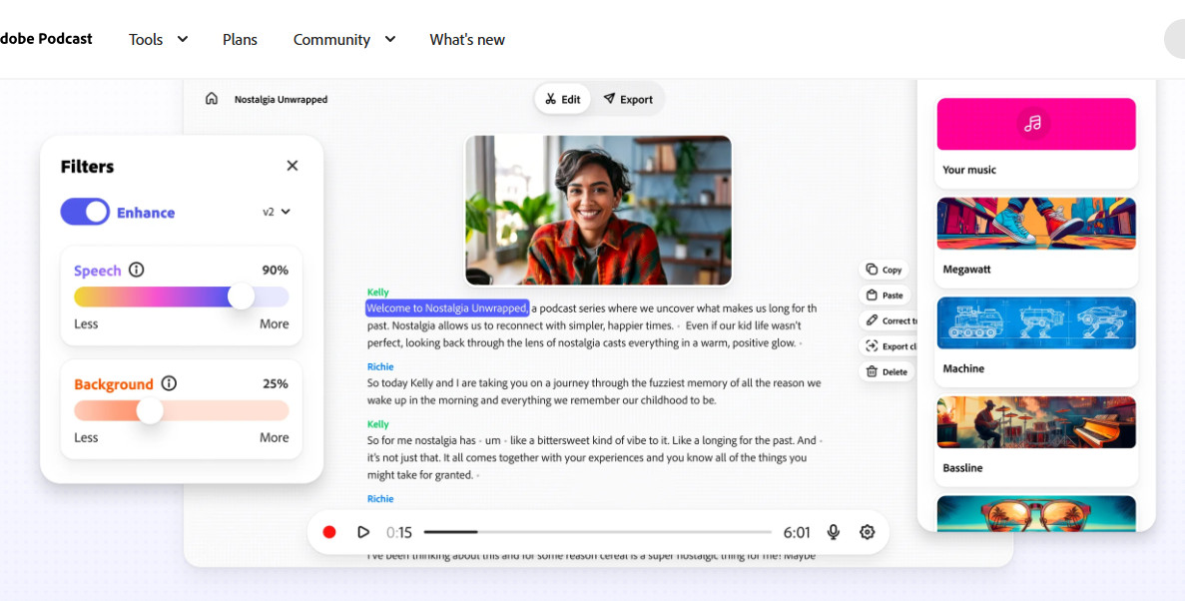Click the Background info icon
The image size is (1185, 601).
(169, 383)
